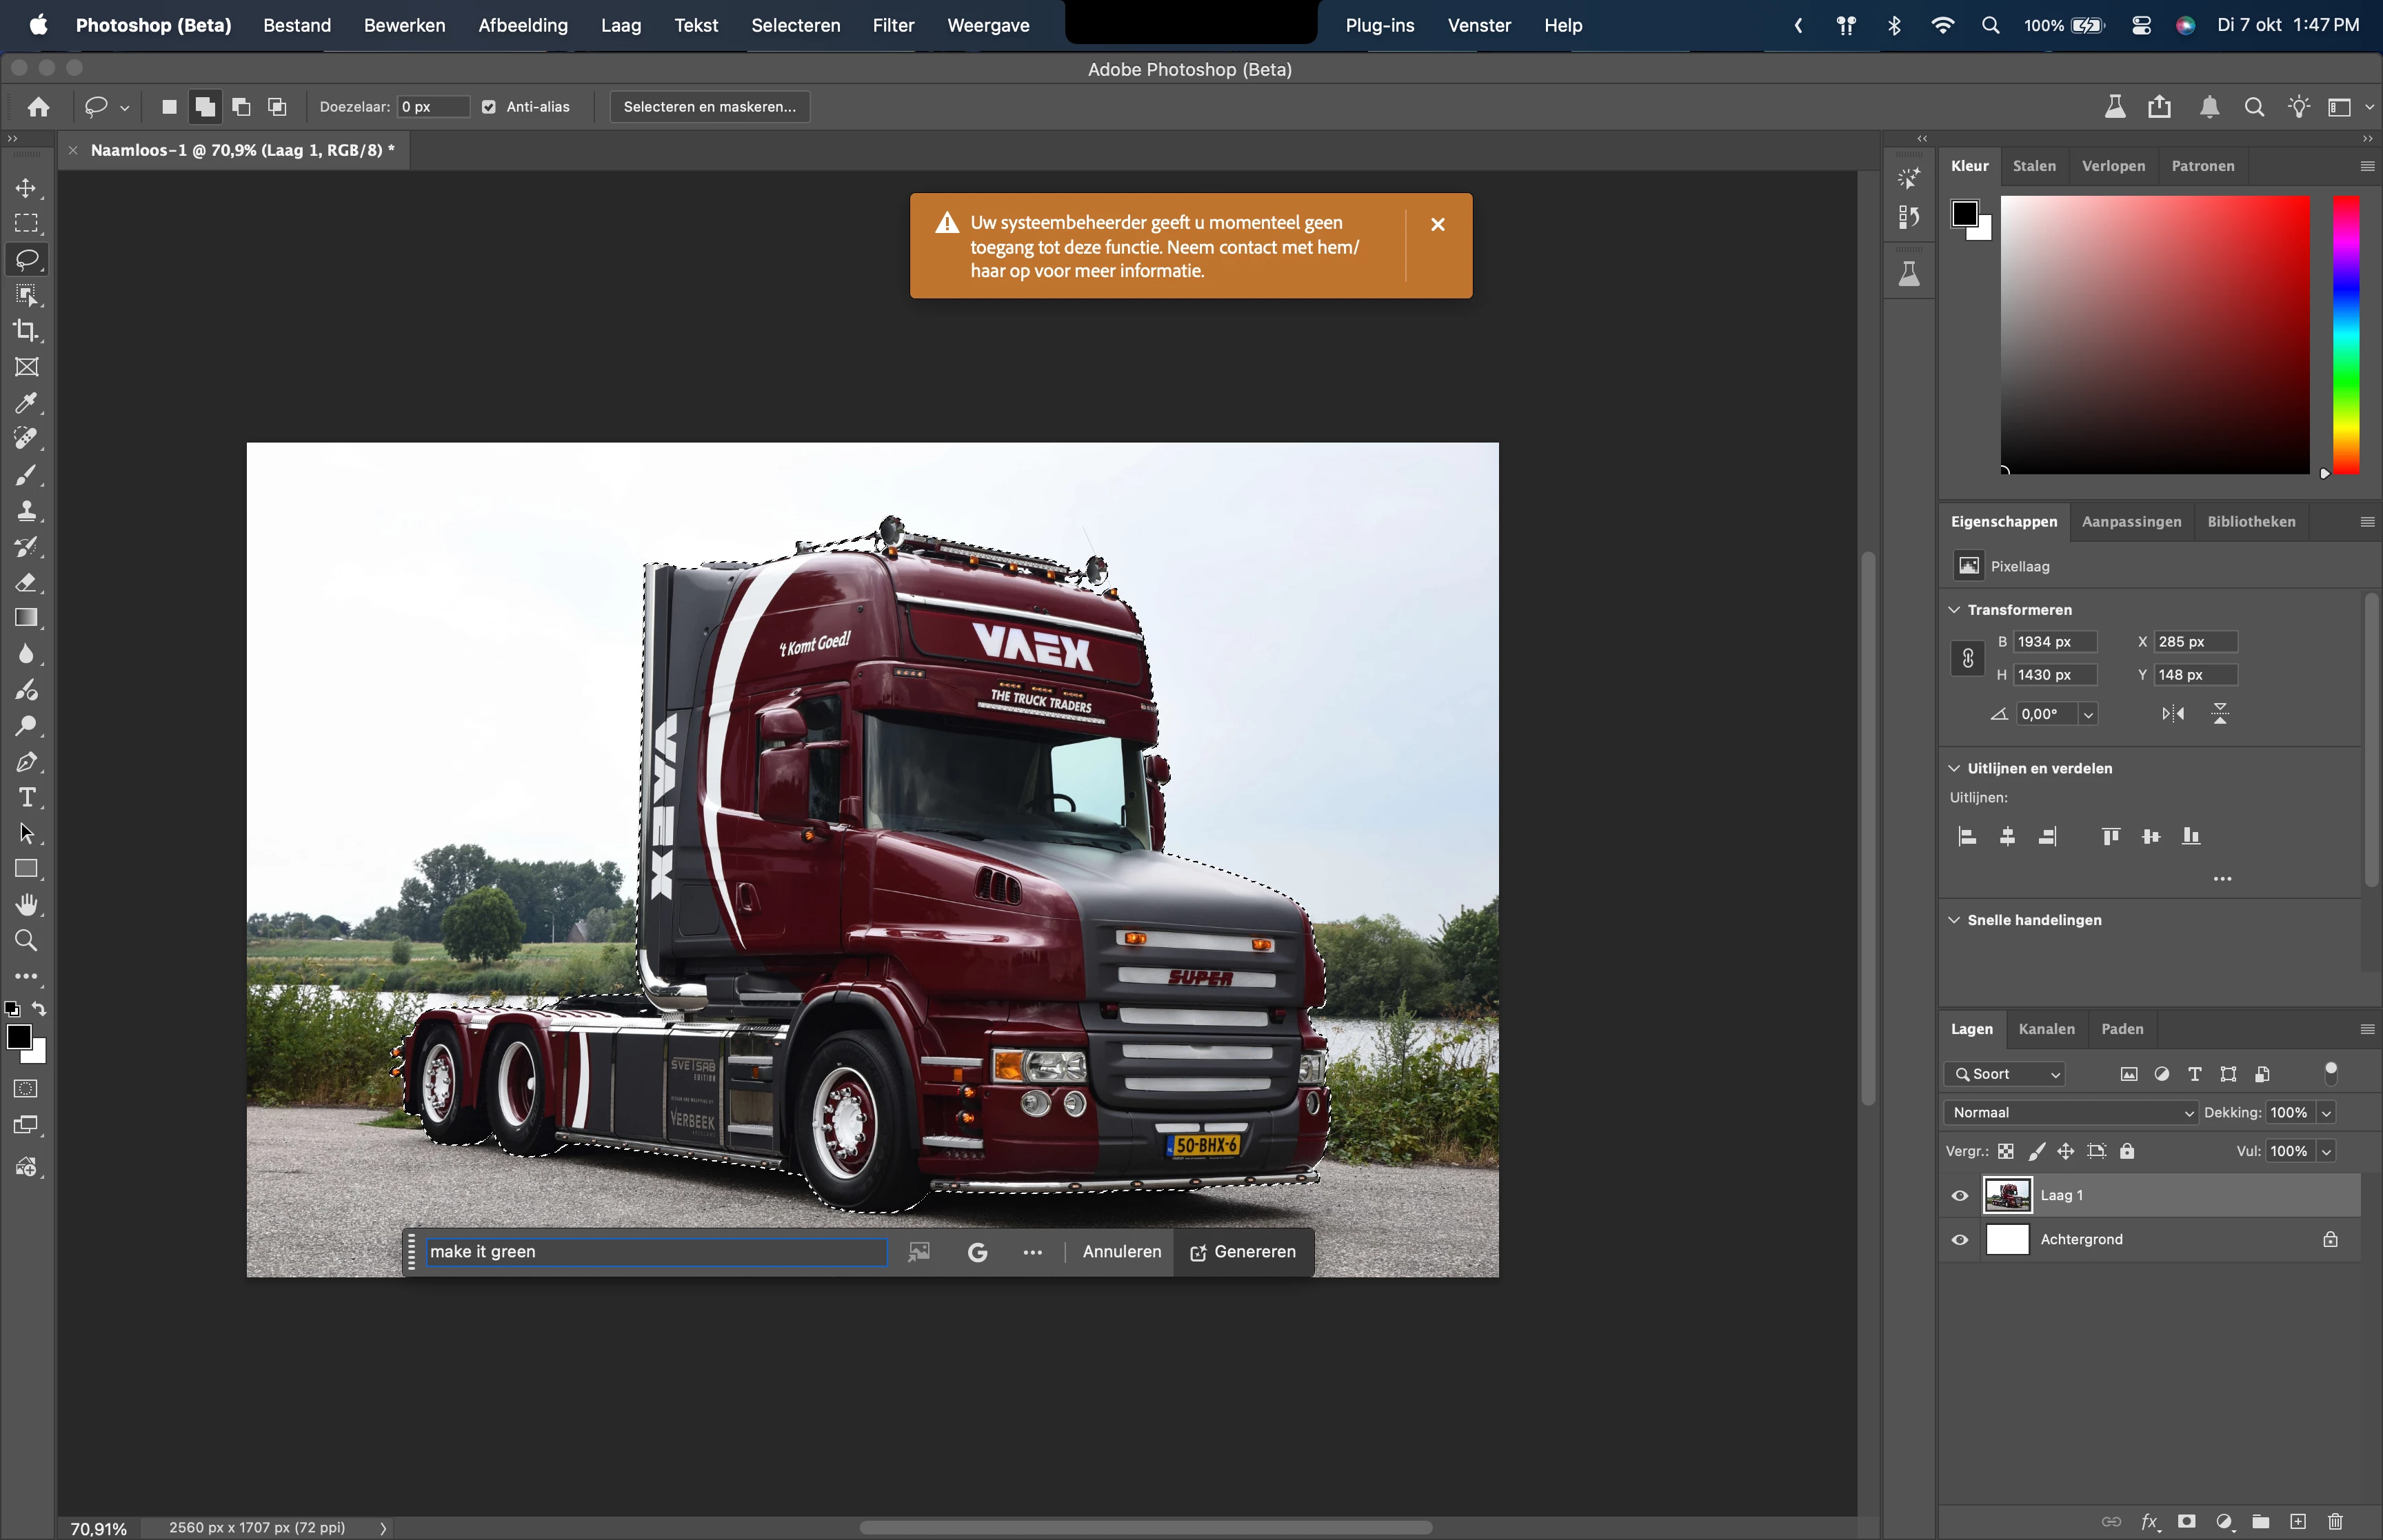Select the Crop tool

click(26, 331)
